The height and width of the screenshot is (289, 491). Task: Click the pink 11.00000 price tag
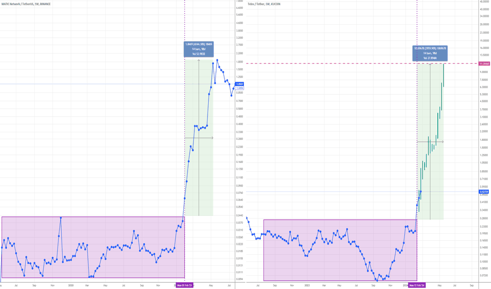485,64
